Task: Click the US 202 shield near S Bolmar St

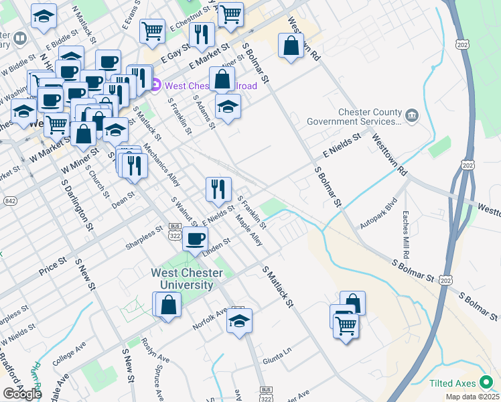Action: 445,280
